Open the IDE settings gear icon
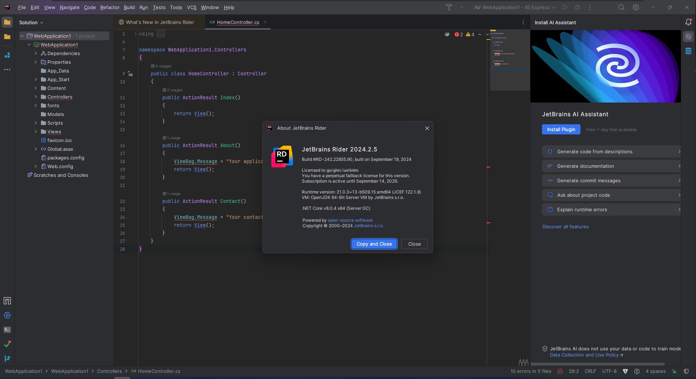The height and width of the screenshot is (379, 696). (636, 7)
